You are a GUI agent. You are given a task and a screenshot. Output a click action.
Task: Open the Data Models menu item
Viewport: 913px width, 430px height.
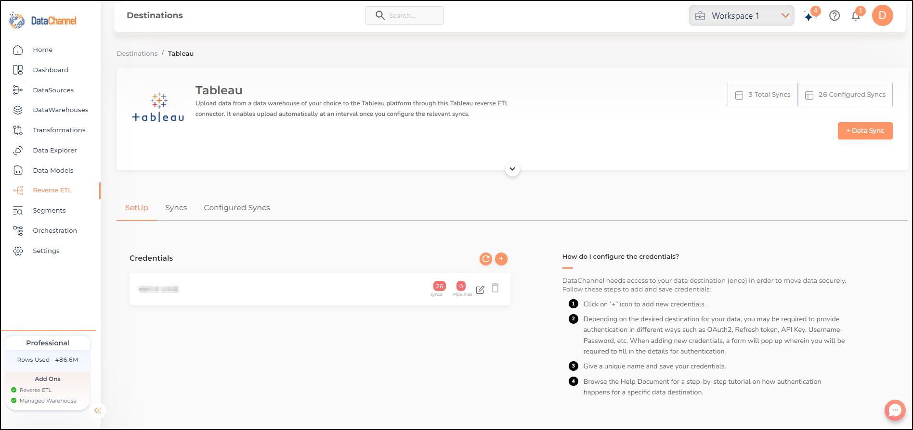click(x=53, y=170)
